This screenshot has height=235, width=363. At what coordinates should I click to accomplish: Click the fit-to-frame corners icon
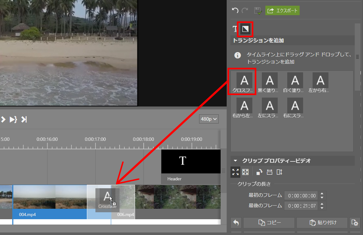pyautogui.click(x=235, y=172)
